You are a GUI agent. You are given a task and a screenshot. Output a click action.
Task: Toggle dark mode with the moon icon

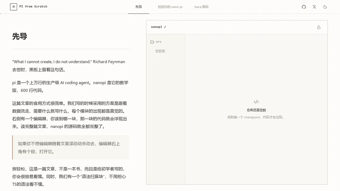click(325, 7)
